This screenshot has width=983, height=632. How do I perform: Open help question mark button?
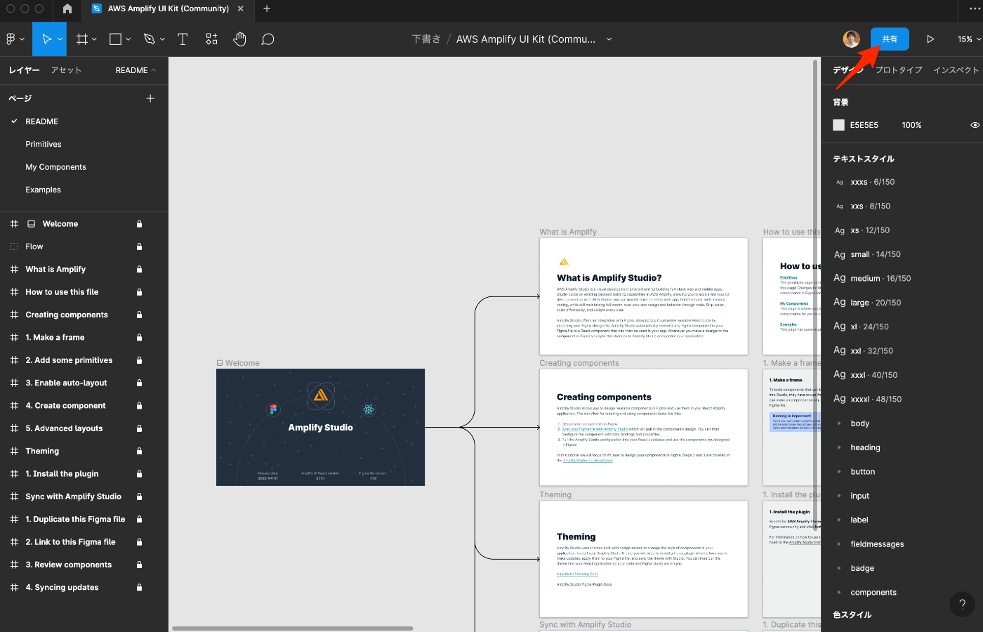click(x=962, y=604)
